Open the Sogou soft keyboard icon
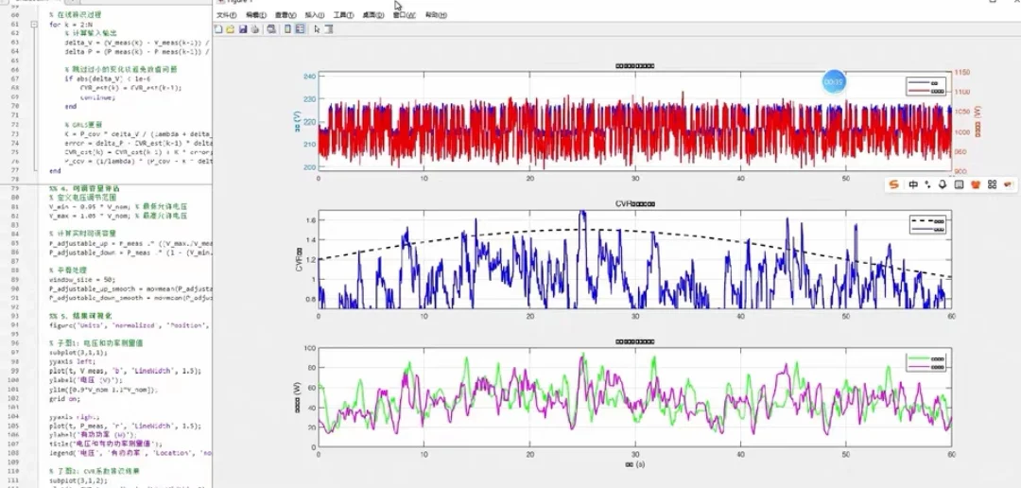The width and height of the screenshot is (1021, 488). [x=960, y=185]
